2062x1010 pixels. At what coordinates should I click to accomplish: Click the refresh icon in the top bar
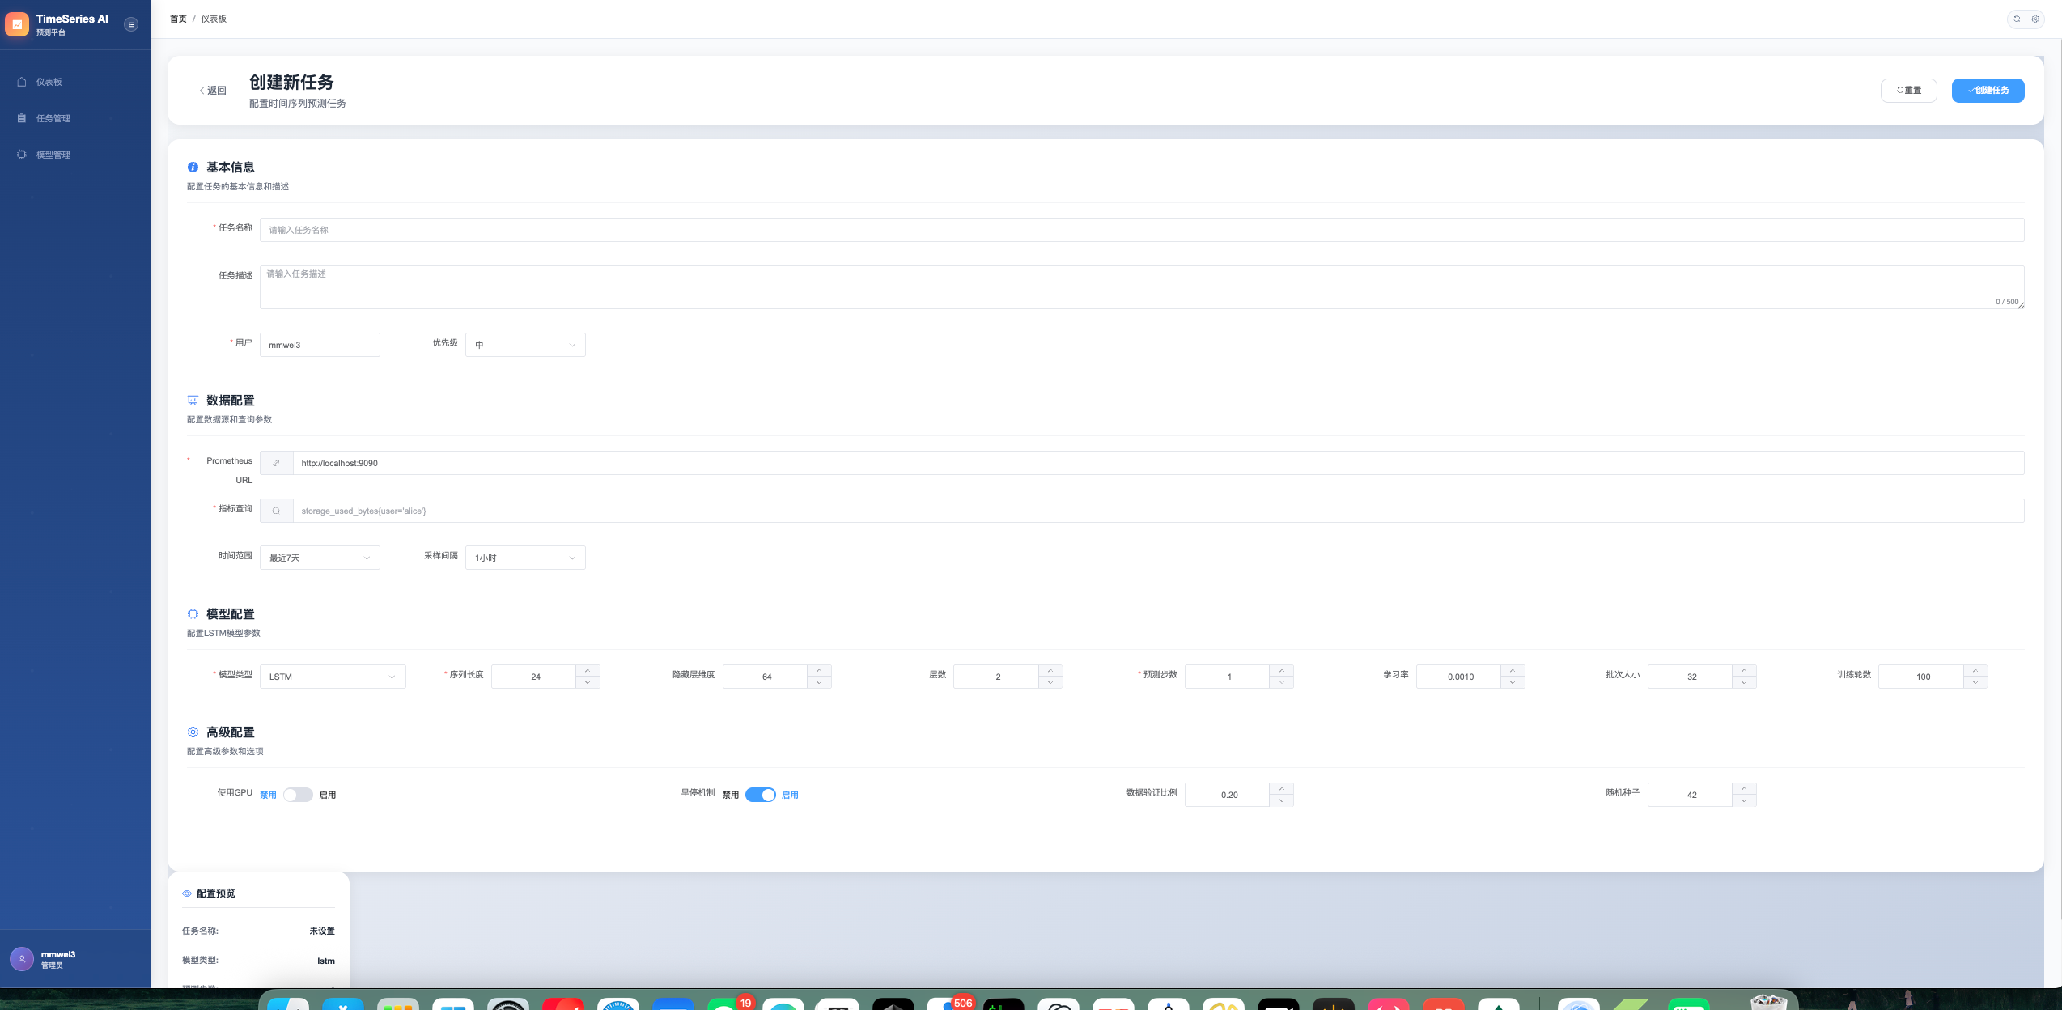(2017, 19)
